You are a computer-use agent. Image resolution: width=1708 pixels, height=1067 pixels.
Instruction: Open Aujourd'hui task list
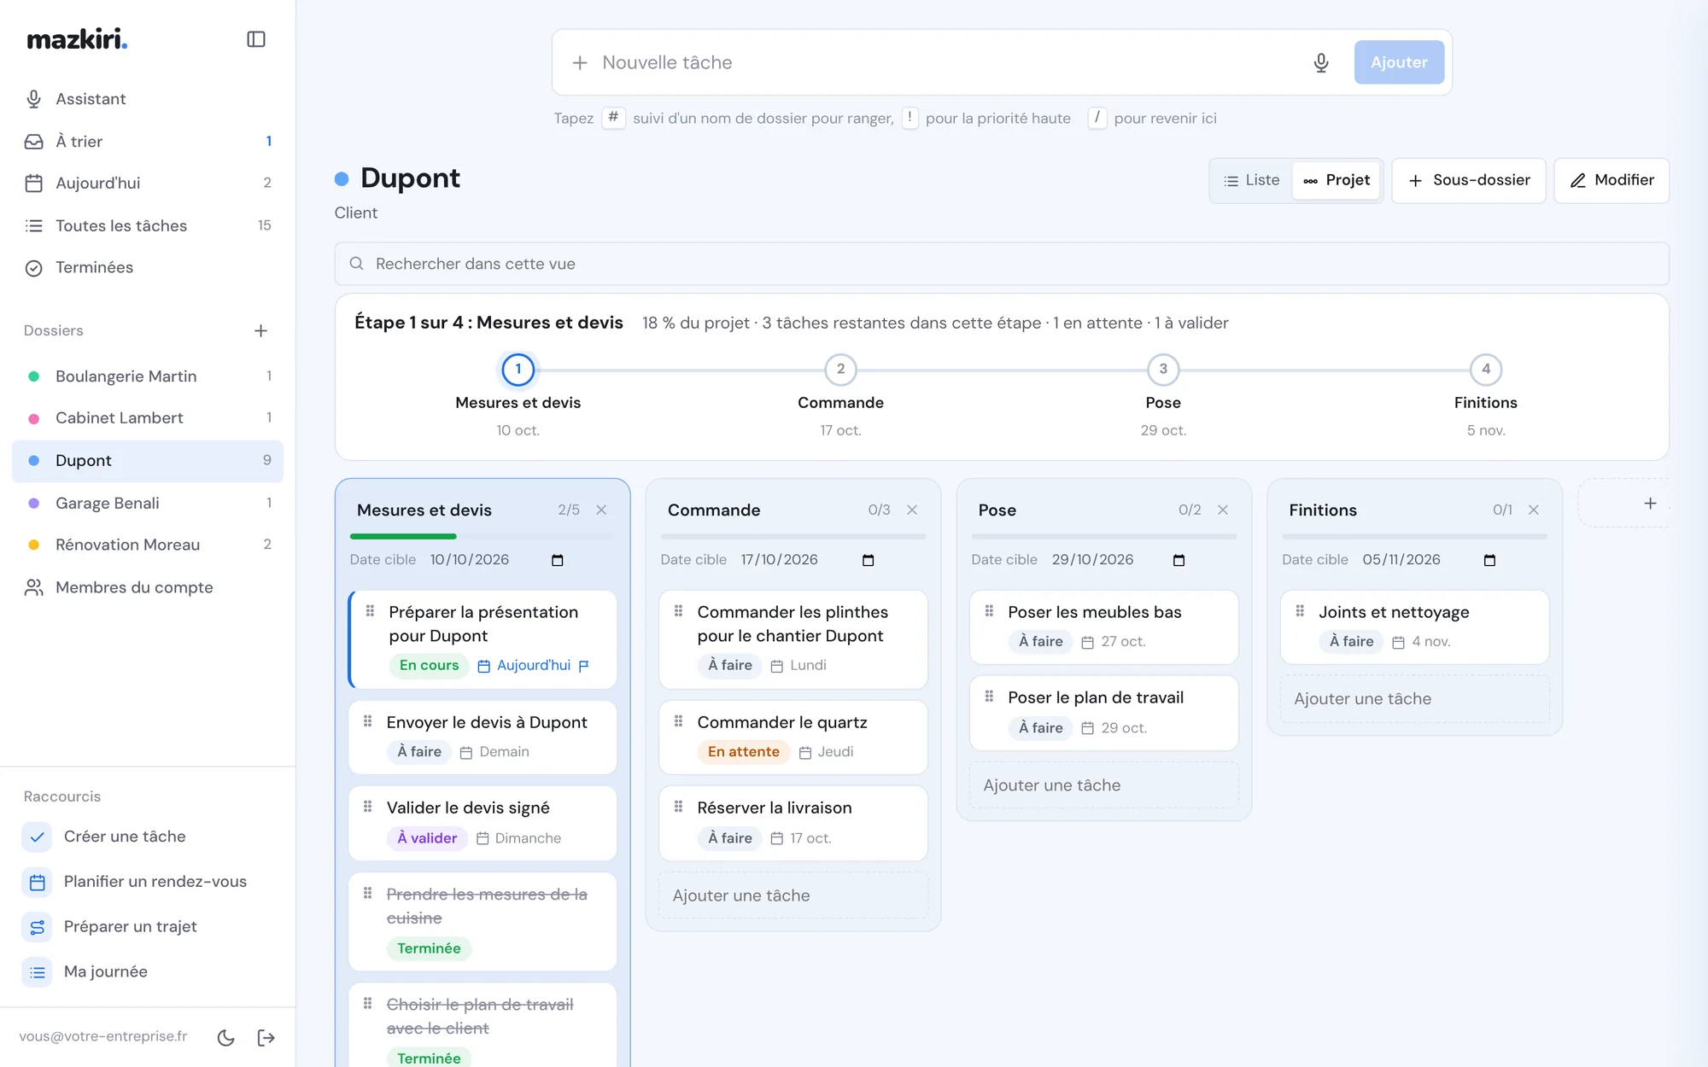(x=148, y=184)
